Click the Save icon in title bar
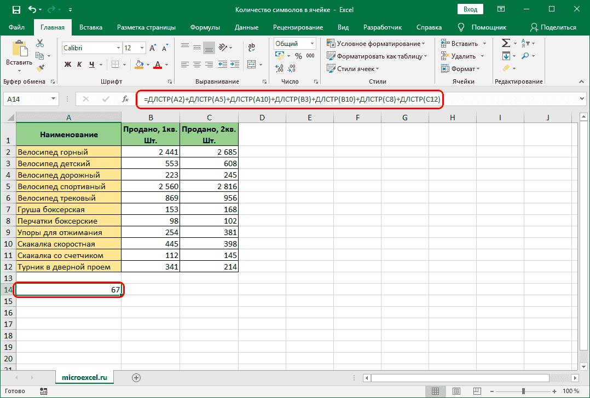 (x=16, y=10)
